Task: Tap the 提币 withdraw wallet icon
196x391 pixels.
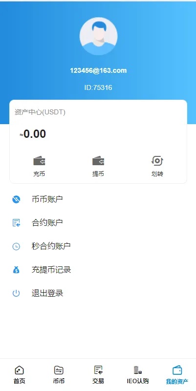Action: pos(98,161)
